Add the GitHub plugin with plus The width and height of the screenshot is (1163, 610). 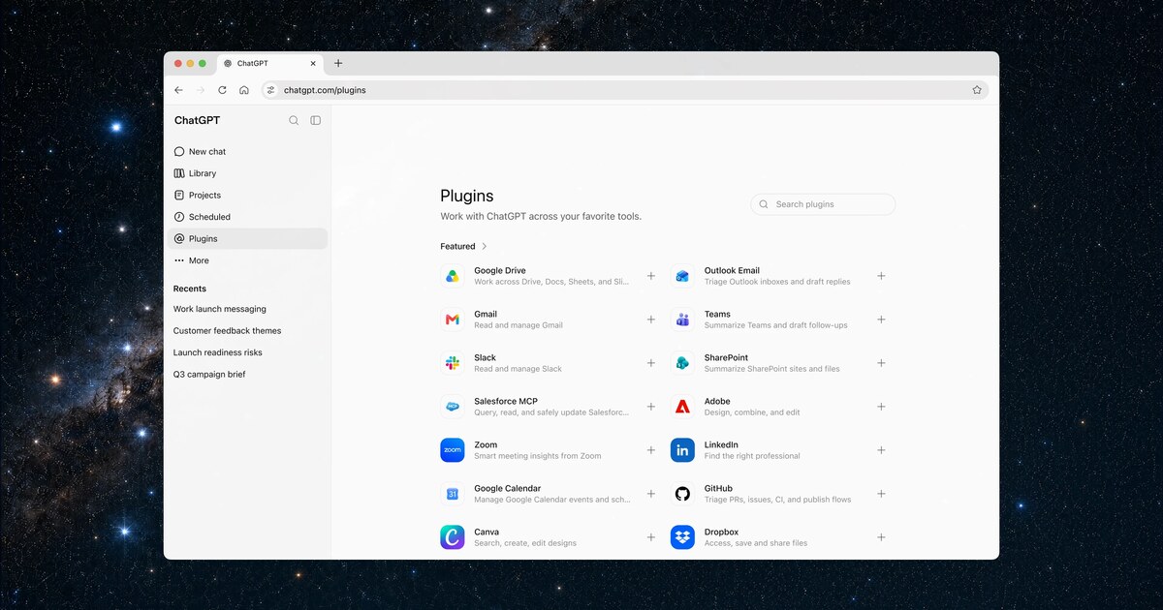click(x=881, y=494)
